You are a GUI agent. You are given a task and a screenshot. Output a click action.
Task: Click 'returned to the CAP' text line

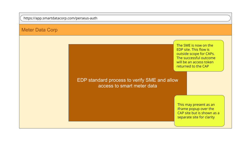[193, 66]
